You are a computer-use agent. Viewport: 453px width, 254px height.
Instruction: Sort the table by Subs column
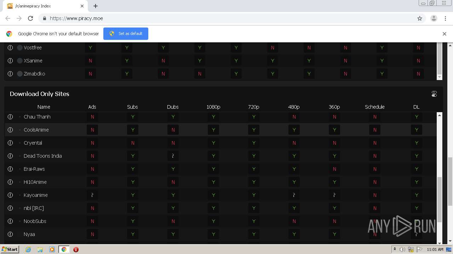[132, 107]
